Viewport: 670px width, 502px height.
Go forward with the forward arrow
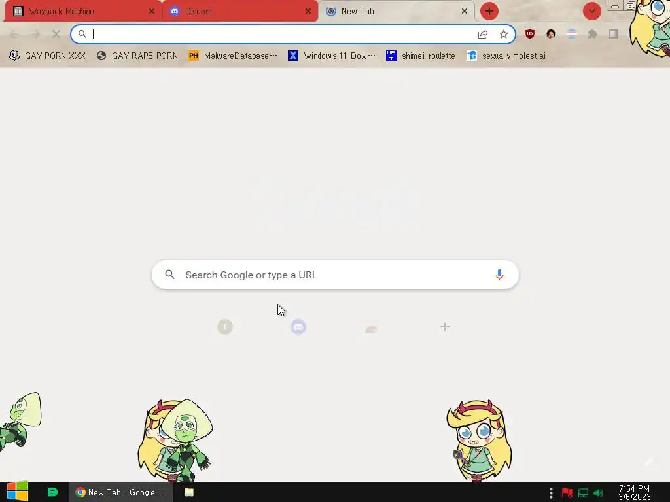[35, 34]
